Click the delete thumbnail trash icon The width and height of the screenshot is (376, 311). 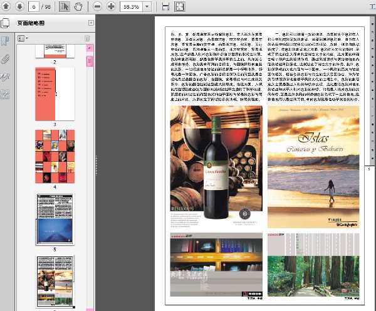(x=87, y=38)
